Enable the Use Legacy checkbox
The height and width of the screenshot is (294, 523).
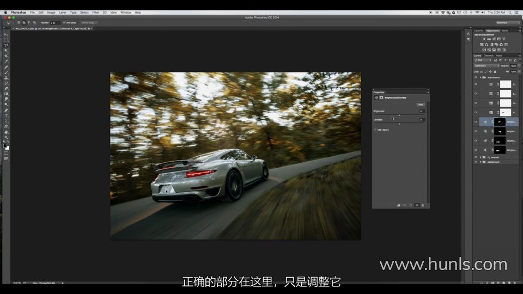click(375, 130)
